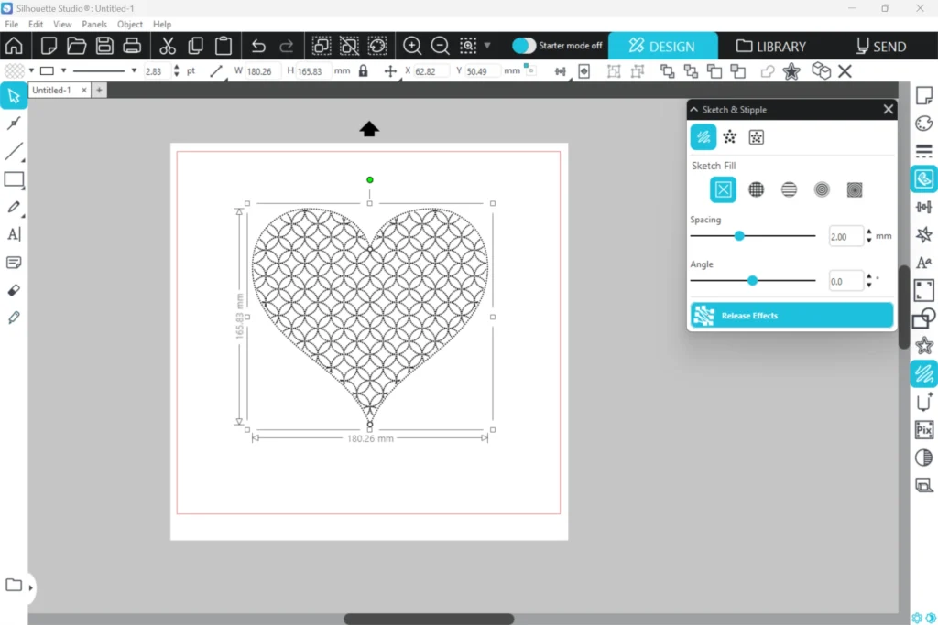Select the Eraser tool
Viewport: 938px width, 625px height.
tap(14, 290)
